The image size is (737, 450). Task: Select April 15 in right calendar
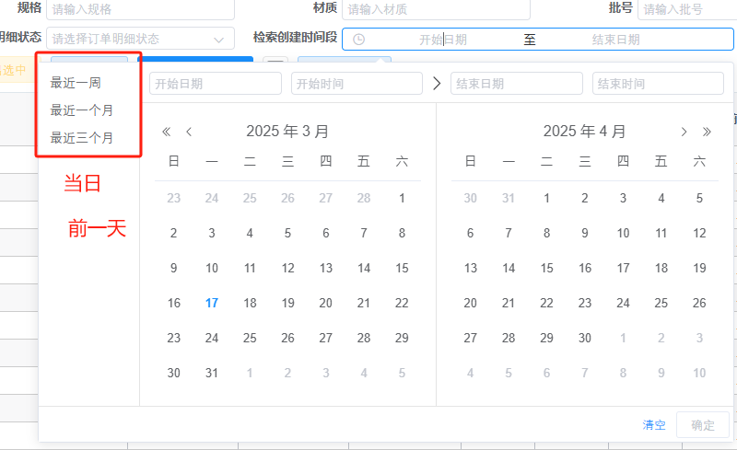[x=546, y=268]
